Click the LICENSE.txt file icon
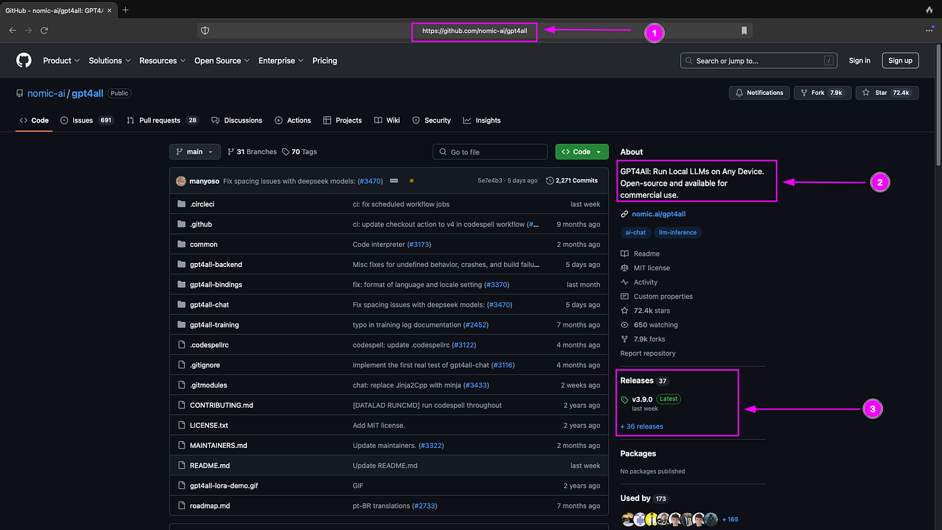This screenshot has height=530, width=942. coord(181,425)
